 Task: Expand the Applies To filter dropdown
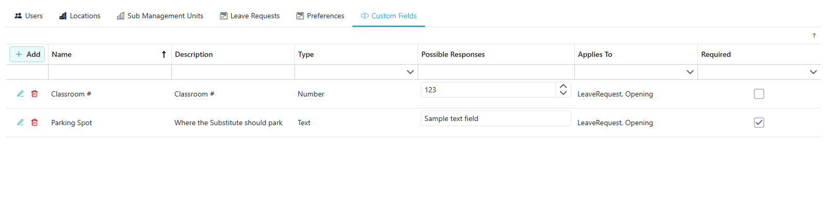690,72
